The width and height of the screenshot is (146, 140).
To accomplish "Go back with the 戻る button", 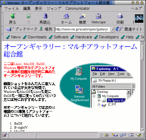I will pos(12,19).
